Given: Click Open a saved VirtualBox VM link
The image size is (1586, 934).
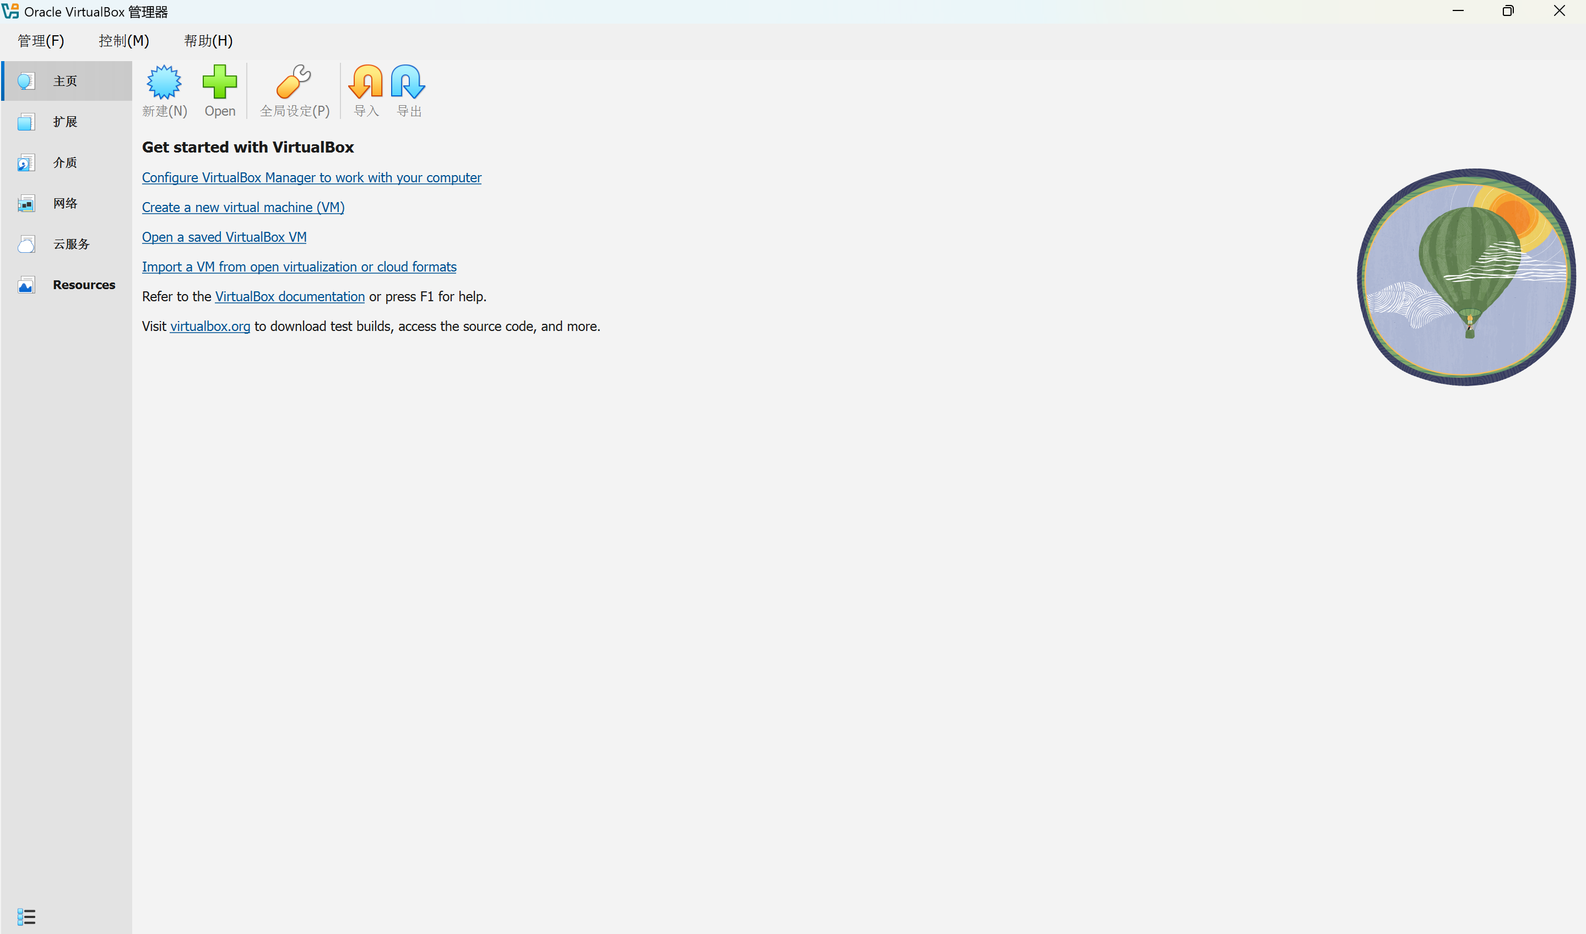Looking at the screenshot, I should [224, 237].
